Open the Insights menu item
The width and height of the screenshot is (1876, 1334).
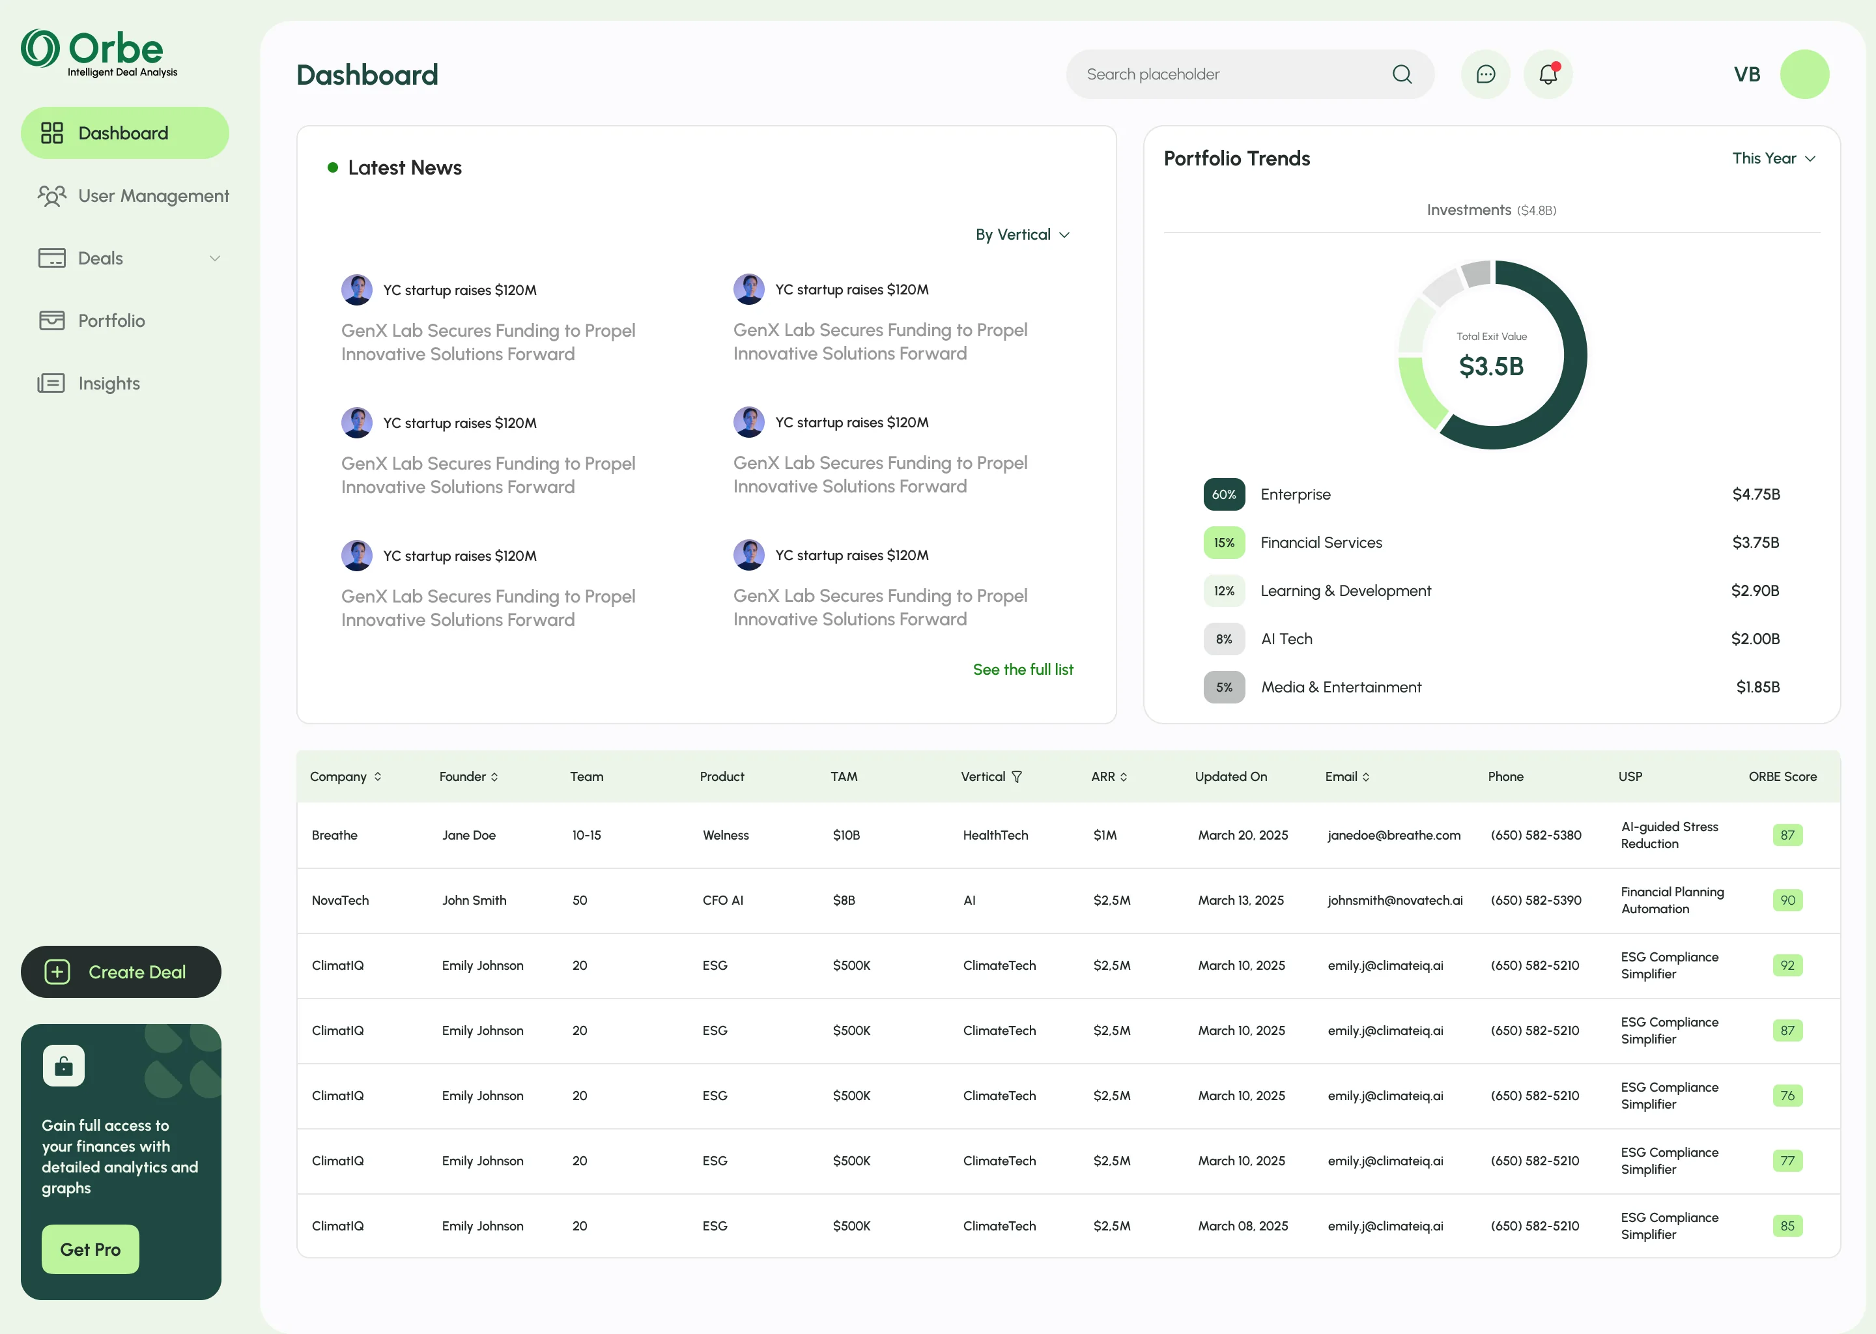point(89,383)
